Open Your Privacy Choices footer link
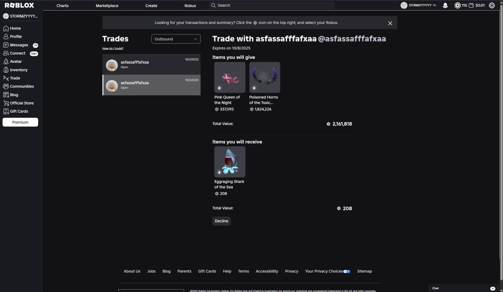The height and width of the screenshot is (292, 503). (324, 271)
